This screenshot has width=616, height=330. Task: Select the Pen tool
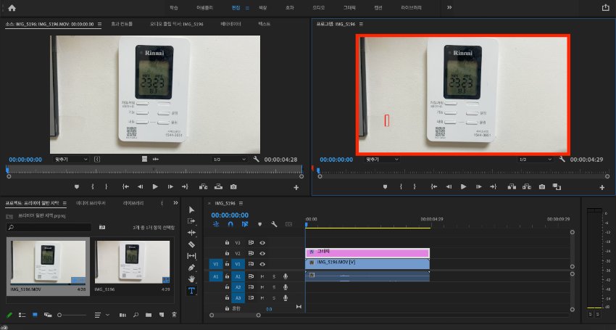191,267
